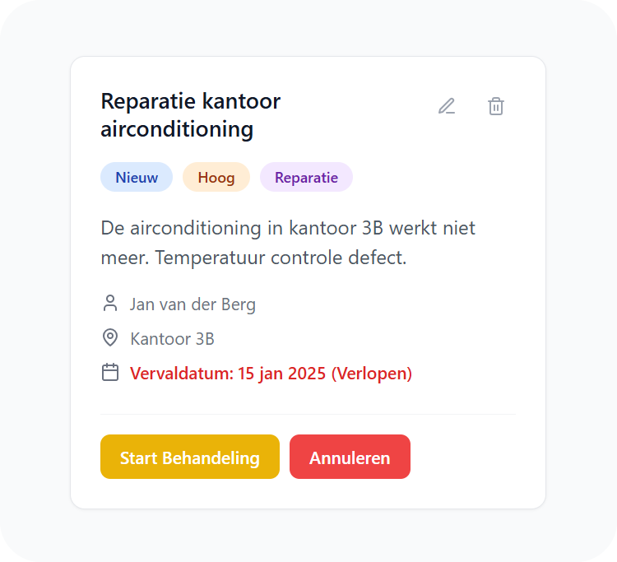
Task: Delete the ticket using the trash icon
Action: [x=496, y=106]
